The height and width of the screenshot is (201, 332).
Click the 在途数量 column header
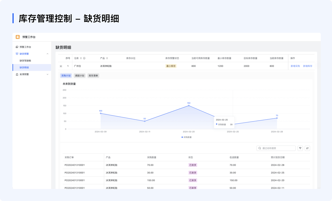[234, 157]
